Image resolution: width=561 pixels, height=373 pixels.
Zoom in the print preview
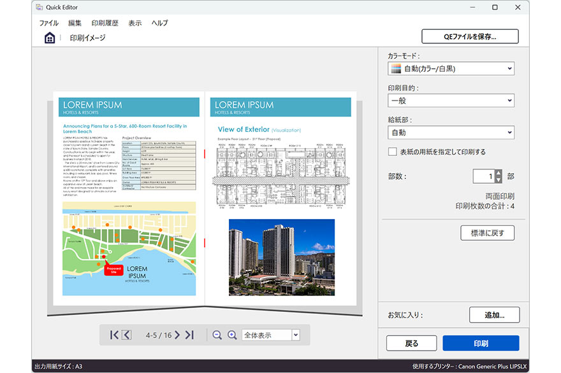click(232, 335)
